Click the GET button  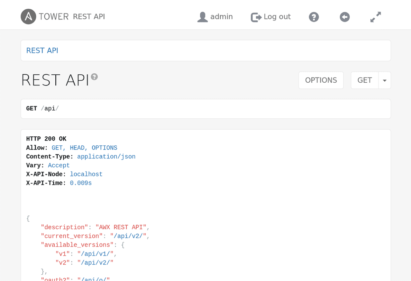coord(365,80)
